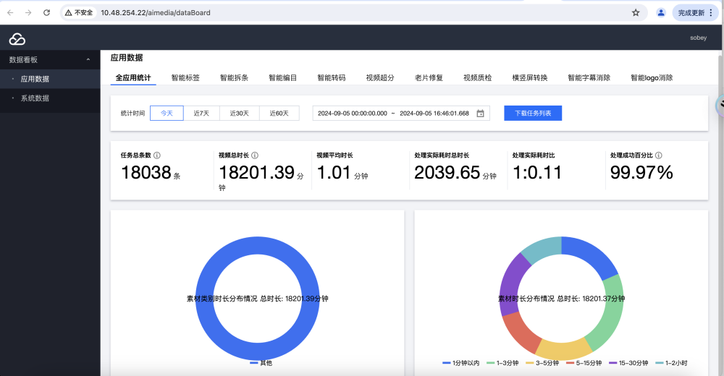Open 系统数据 in the sidebar

[x=35, y=98]
